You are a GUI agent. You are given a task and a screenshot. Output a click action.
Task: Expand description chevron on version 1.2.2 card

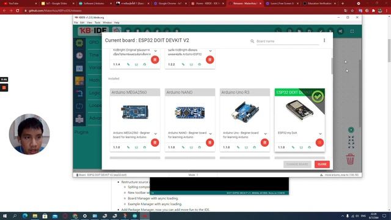coord(210,51)
